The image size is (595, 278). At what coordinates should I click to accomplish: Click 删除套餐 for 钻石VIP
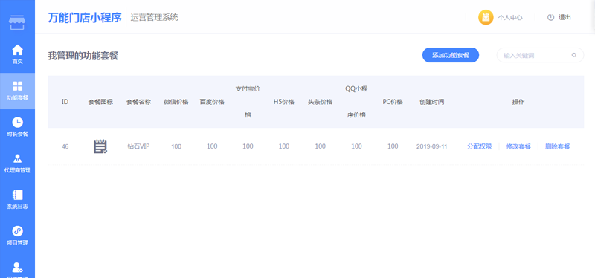click(557, 146)
